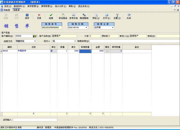Screen dimensions: 180x130
Task: Open the 统计分析(Y) menu
Action: pos(60,6)
